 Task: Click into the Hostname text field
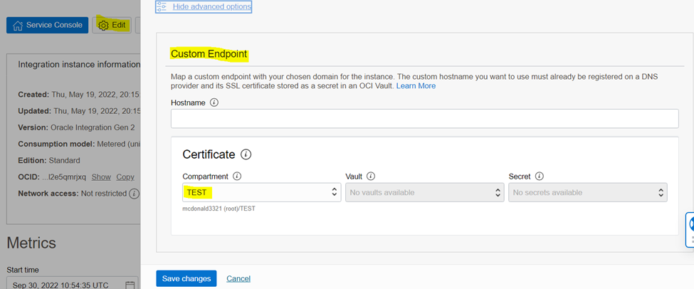pyautogui.click(x=424, y=119)
